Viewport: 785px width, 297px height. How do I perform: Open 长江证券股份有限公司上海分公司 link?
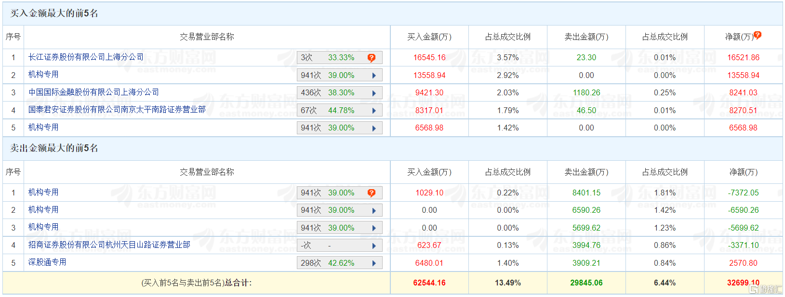pyautogui.click(x=86, y=57)
